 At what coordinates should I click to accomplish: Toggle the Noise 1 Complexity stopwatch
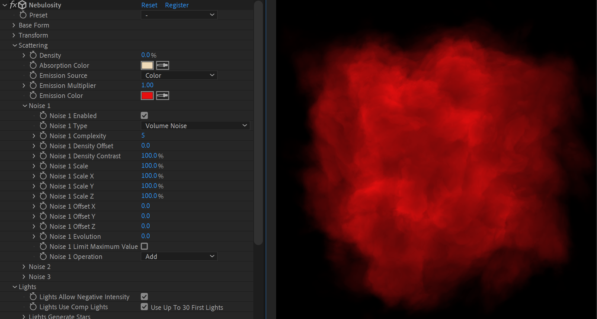click(43, 136)
